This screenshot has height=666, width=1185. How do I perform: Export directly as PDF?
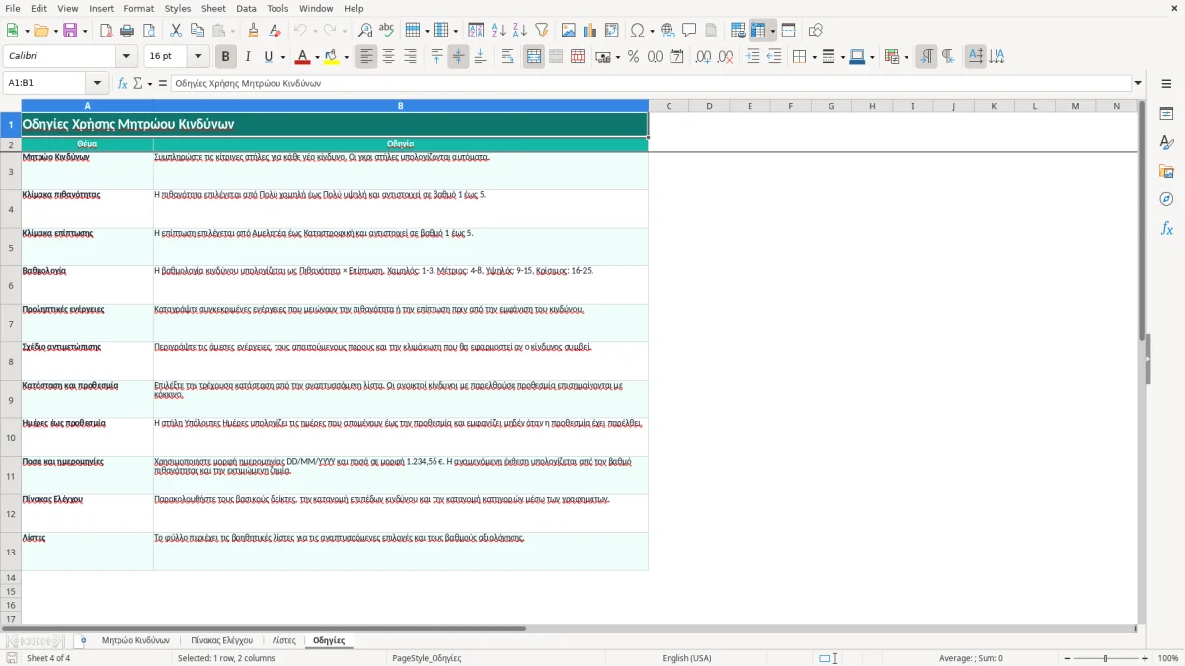click(x=106, y=31)
